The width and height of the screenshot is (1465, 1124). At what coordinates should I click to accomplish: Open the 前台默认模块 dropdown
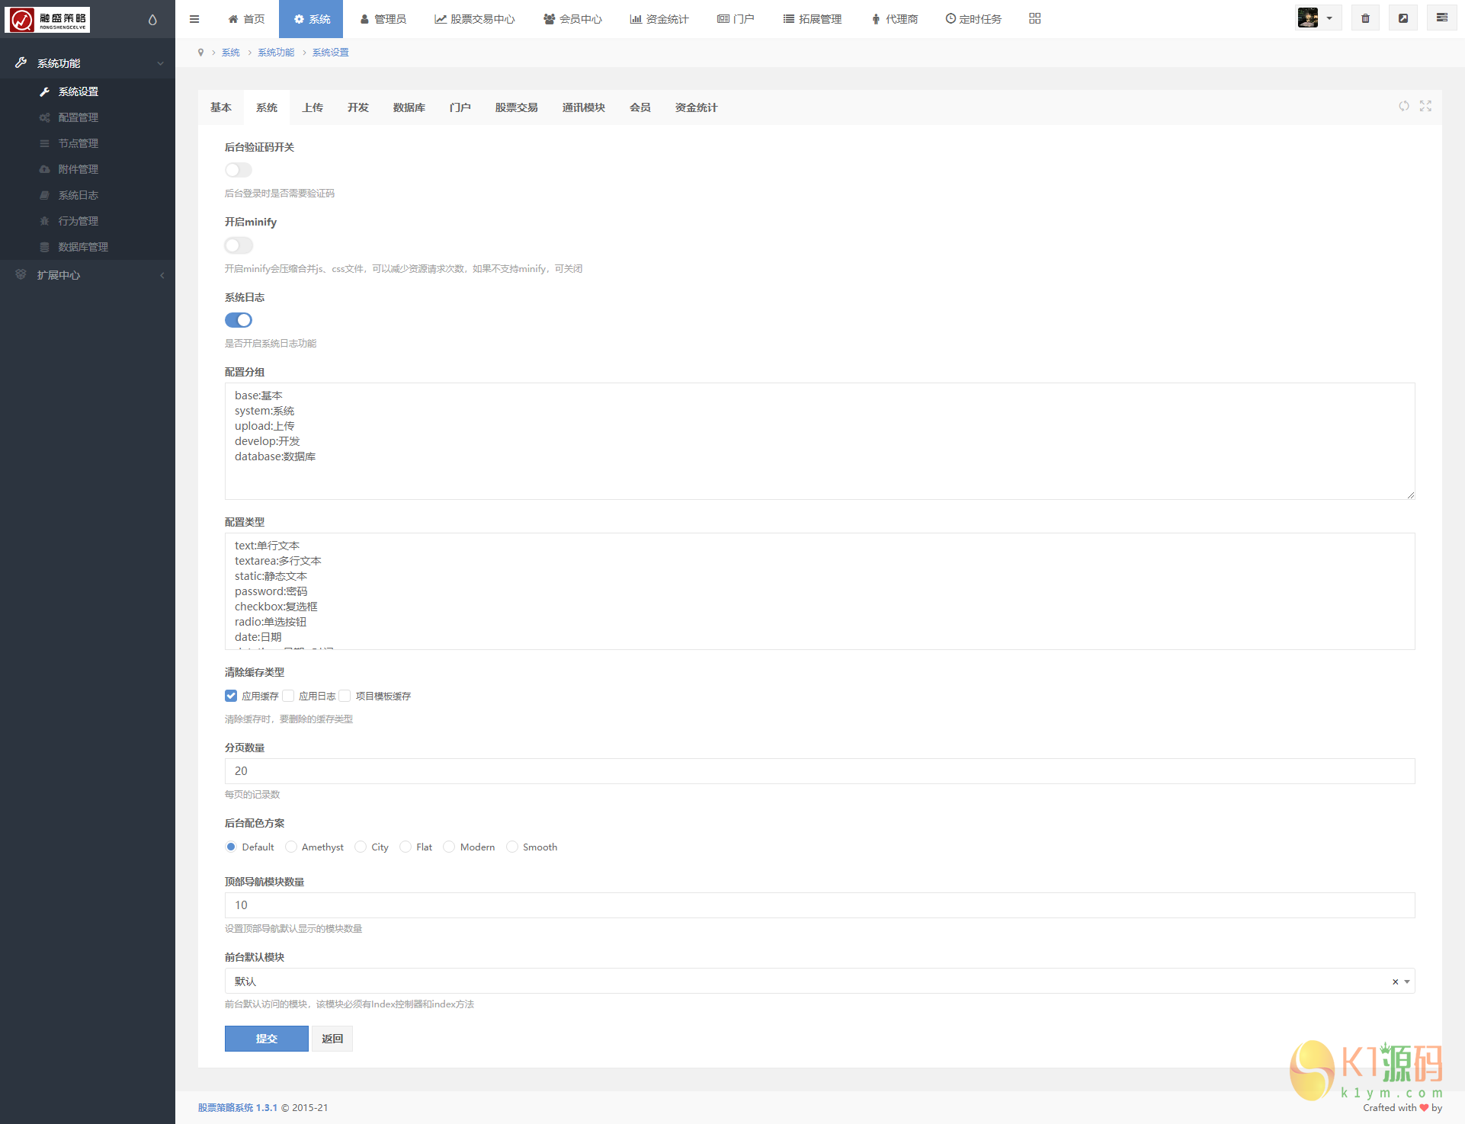click(819, 981)
